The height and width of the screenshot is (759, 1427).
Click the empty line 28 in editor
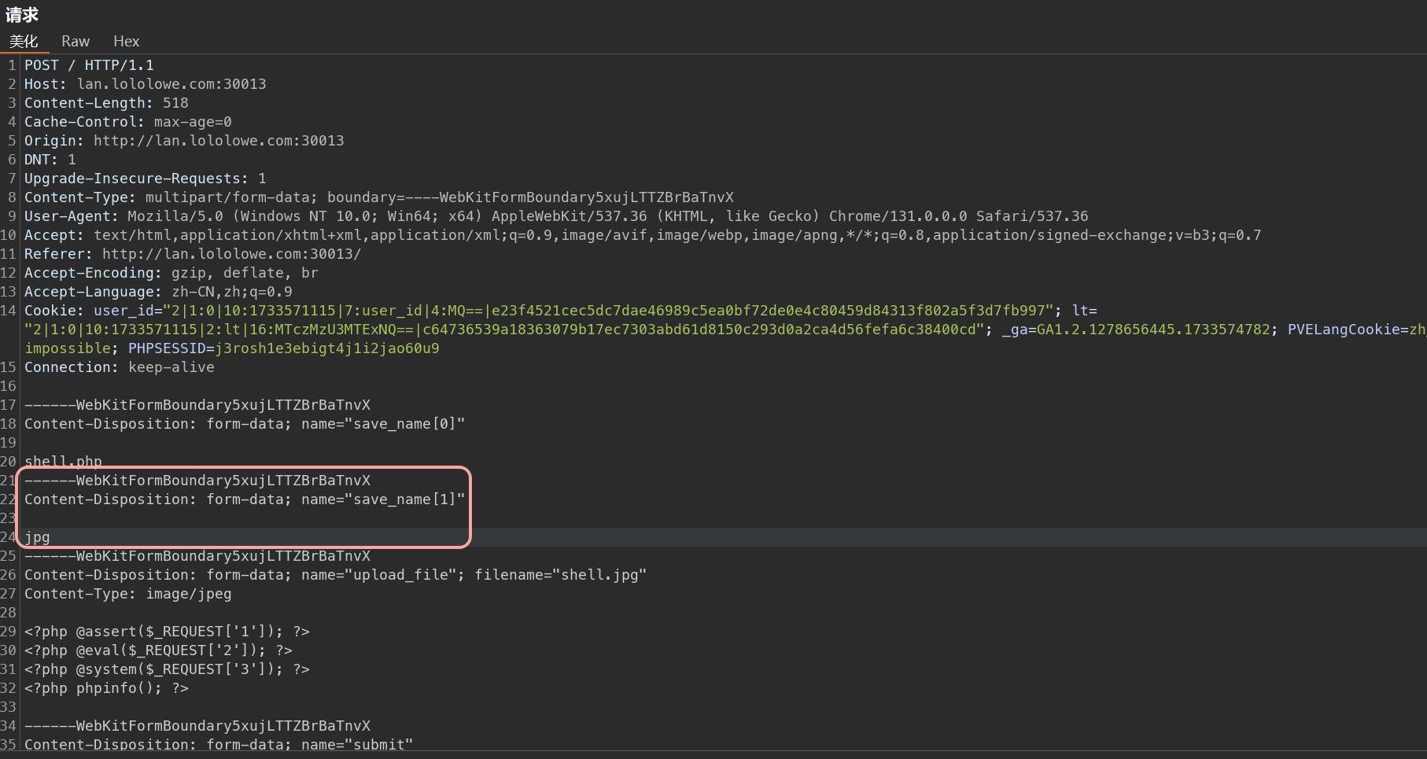(724, 613)
